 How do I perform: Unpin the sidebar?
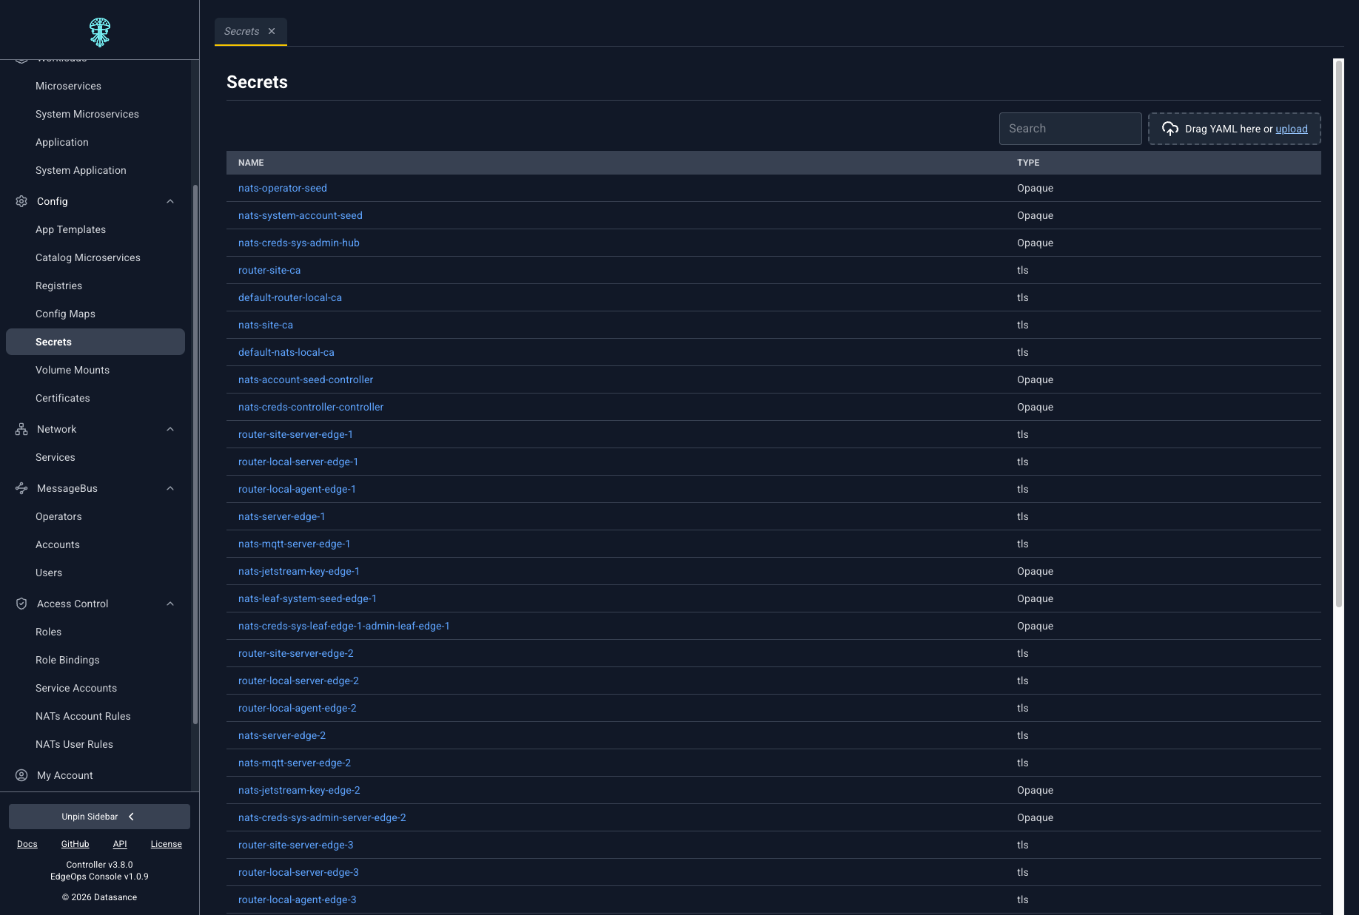coord(99,817)
